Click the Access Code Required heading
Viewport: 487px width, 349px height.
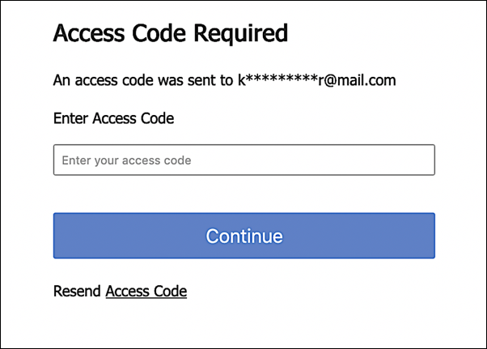[170, 33]
